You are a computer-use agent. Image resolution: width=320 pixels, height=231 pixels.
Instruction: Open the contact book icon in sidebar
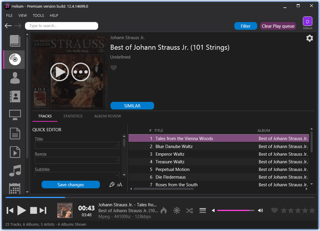pos(15,97)
